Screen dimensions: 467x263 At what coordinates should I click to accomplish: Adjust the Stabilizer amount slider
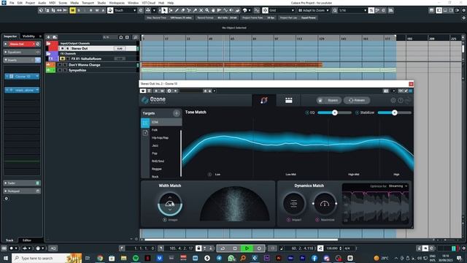[x=395, y=113]
